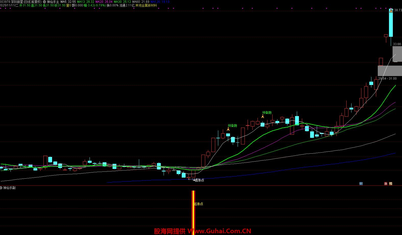
Task: Open the main chart indicator dropdown arrow
Action: click(x=44, y=2)
